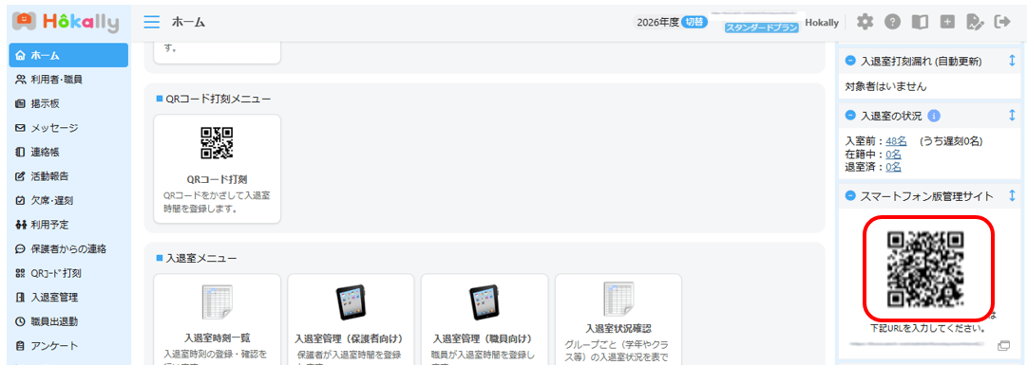Collapse スマートフォン版管理サイト panel minus icon
Viewport: 1027px width, 365px height.
850,195
